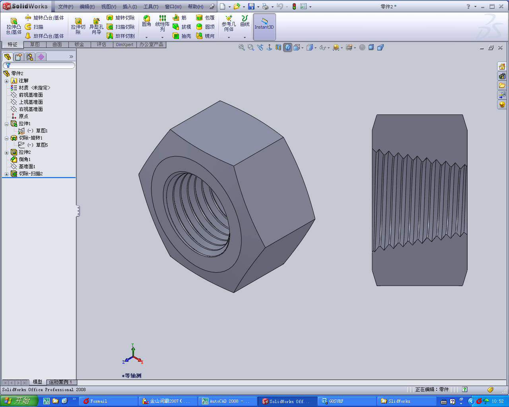
Task: Open the Reference Geometry (参考几何体) tool
Action: pos(229,23)
